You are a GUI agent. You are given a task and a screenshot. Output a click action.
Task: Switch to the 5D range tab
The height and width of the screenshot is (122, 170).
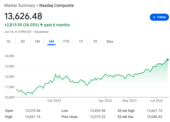[x=23, y=41]
